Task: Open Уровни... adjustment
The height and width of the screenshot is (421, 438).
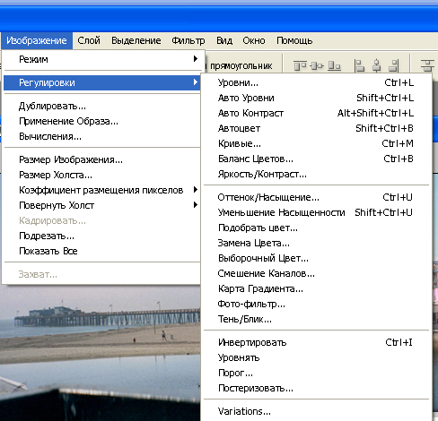Action: tap(317, 82)
